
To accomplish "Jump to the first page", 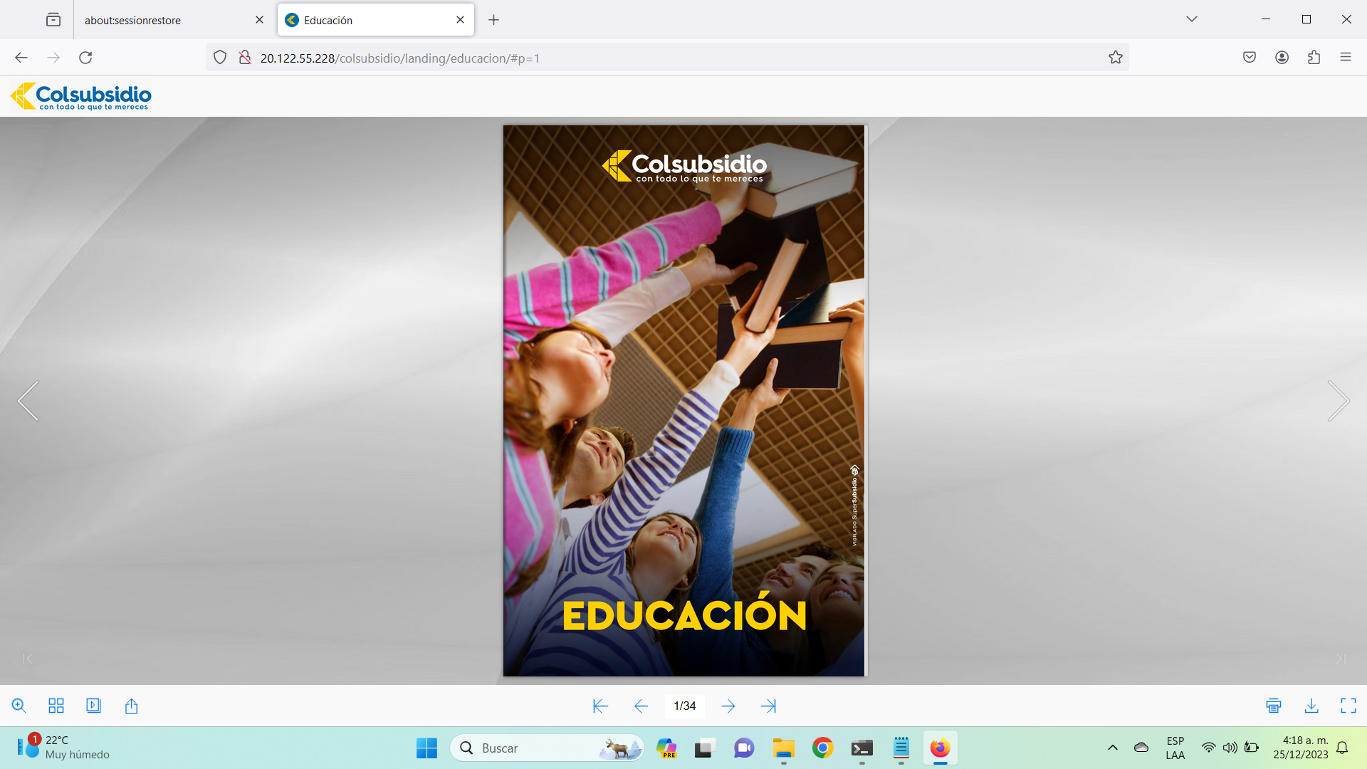I will [600, 706].
